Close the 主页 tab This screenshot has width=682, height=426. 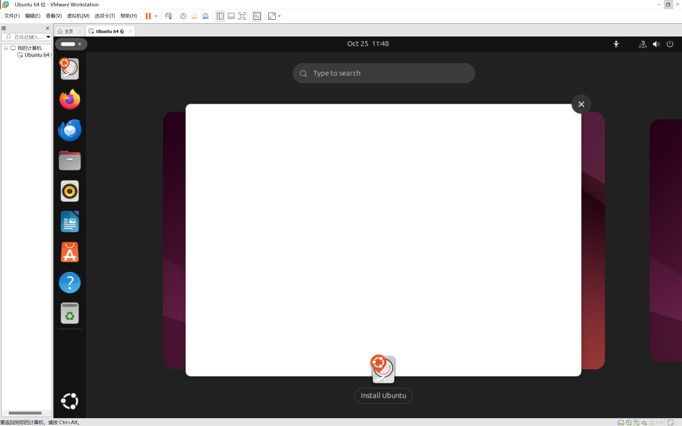(x=79, y=31)
